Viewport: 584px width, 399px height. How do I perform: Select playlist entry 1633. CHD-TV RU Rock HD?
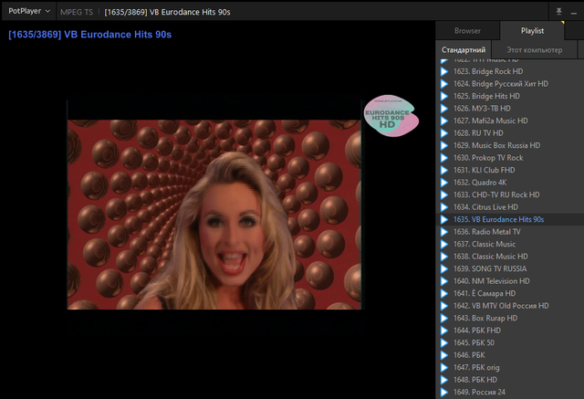pos(510,194)
